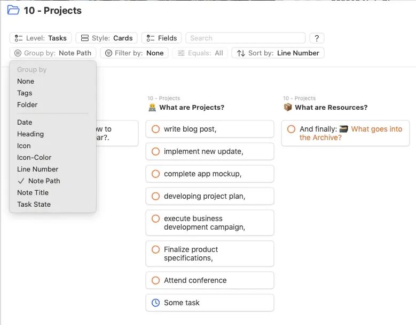
Task: Open the Style: Cards dropdown
Action: [x=106, y=38]
